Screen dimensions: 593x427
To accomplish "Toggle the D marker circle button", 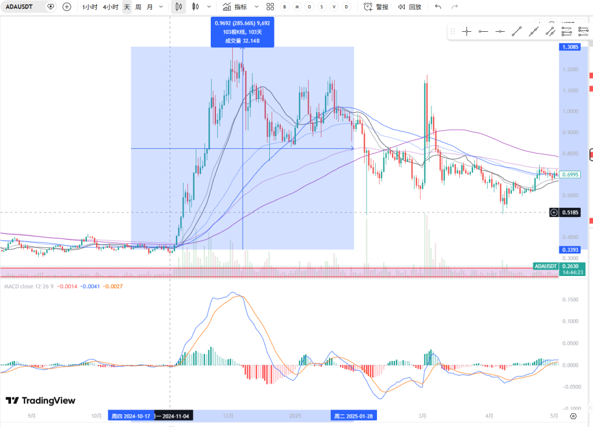I will 346,7.
